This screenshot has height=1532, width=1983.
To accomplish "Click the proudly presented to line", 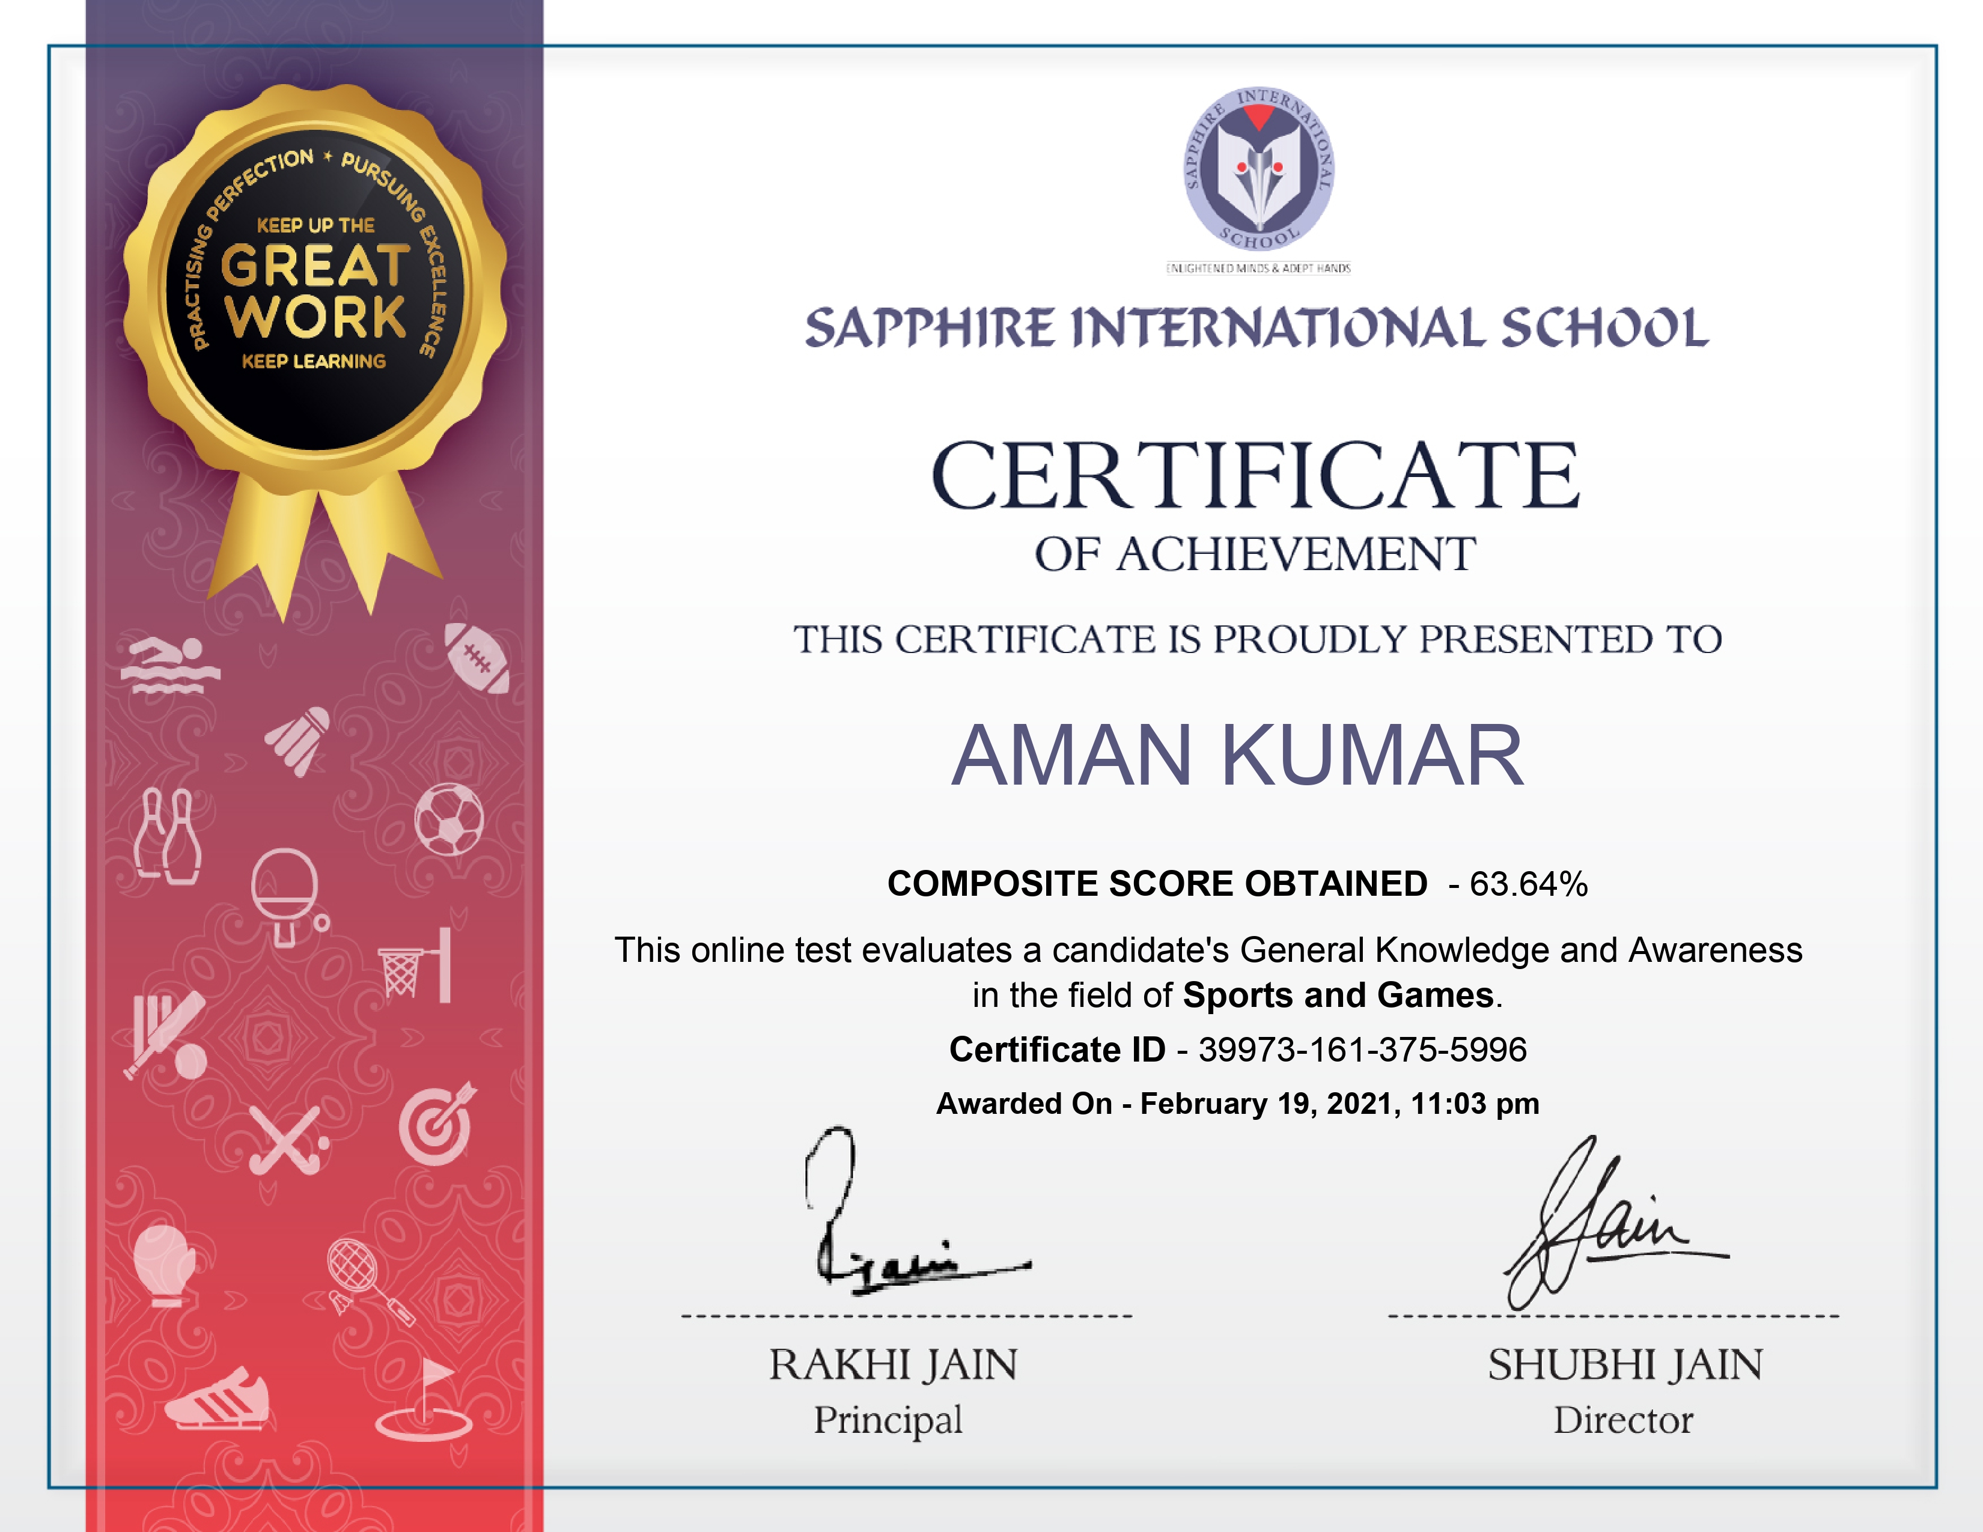I will click(1258, 640).
